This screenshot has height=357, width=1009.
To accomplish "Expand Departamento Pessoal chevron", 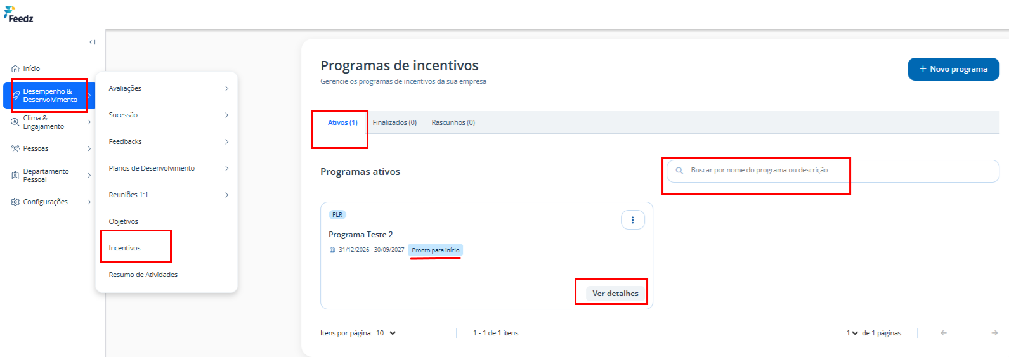I will (89, 175).
